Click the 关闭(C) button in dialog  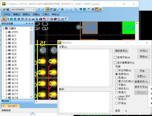point(144,51)
